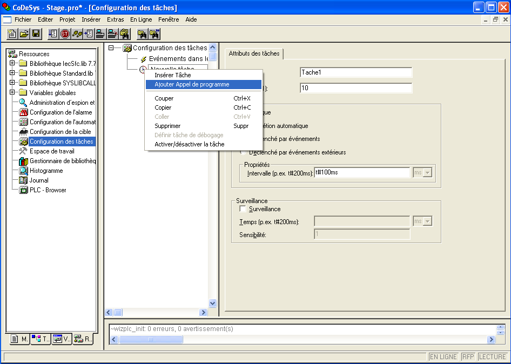This screenshot has height=364, width=511.
Task: Enable the Surveillance checkbox
Action: pos(243,208)
